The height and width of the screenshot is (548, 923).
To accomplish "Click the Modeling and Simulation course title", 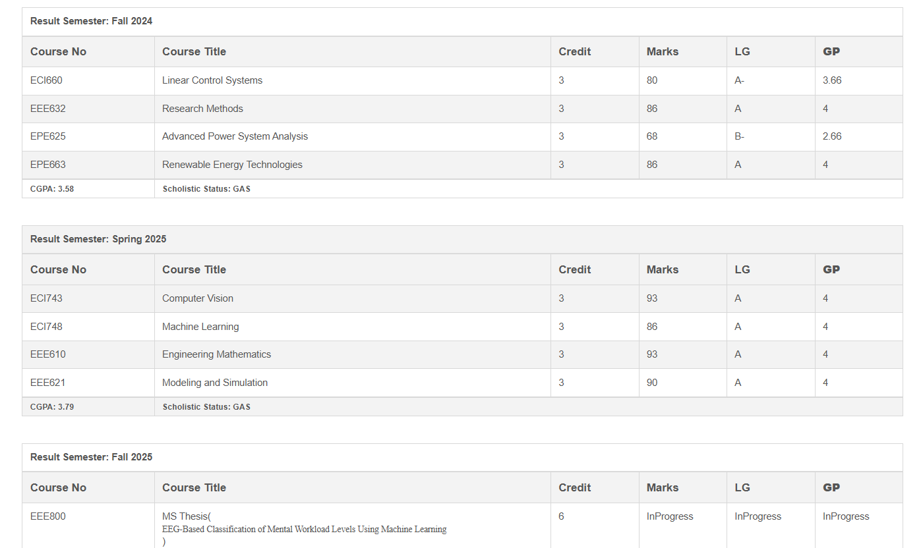I will click(x=215, y=383).
